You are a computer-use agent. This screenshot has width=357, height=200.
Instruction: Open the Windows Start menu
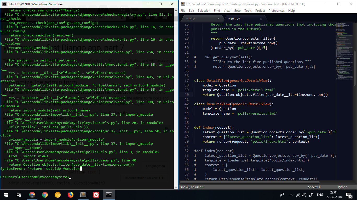[x=6, y=195]
